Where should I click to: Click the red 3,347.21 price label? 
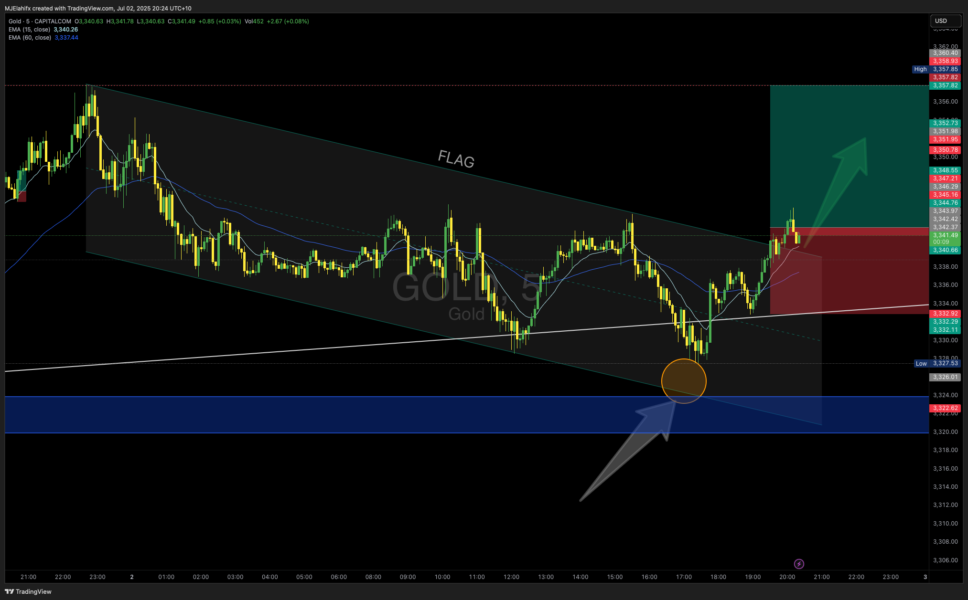pos(945,179)
